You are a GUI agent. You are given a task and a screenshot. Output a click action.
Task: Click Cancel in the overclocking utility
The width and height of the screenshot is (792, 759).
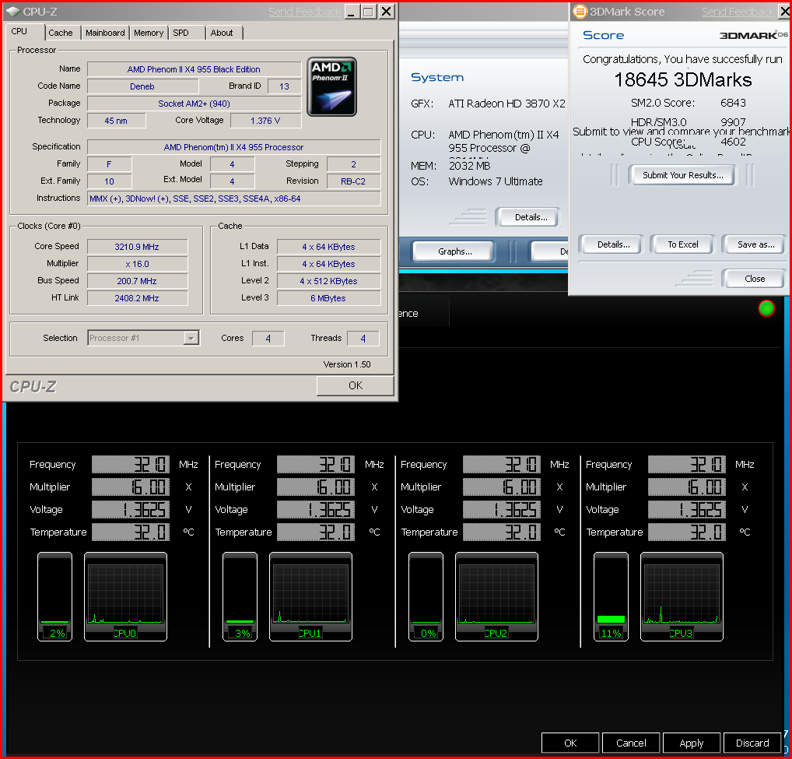tap(631, 743)
